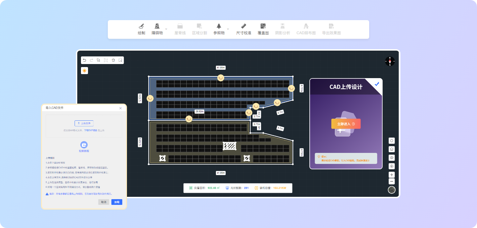
Task: Activate the box-select marquee tool
Action: click(x=120, y=60)
